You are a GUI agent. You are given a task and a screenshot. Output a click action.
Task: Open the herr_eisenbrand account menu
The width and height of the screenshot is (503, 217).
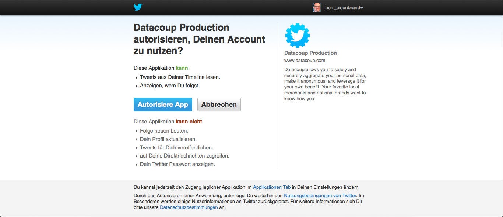342,8
